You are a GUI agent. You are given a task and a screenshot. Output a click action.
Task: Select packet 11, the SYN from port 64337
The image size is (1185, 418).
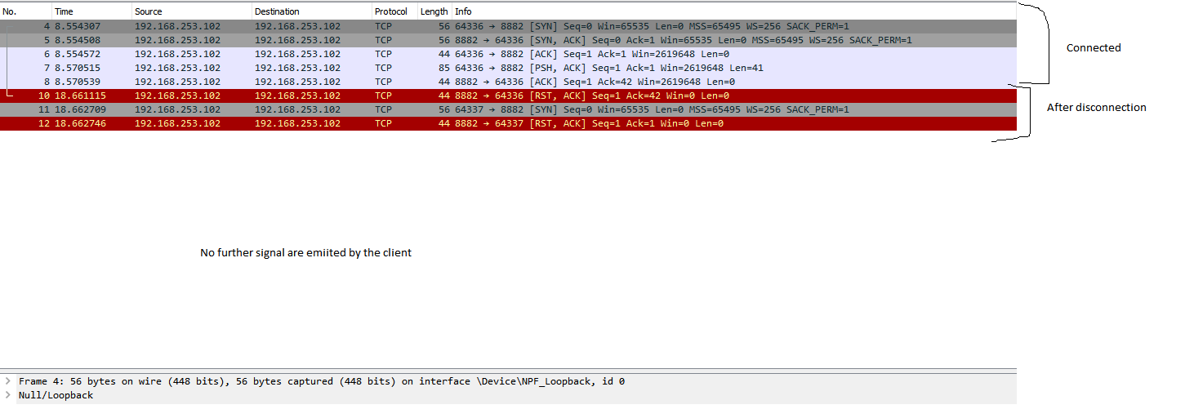tap(508, 109)
